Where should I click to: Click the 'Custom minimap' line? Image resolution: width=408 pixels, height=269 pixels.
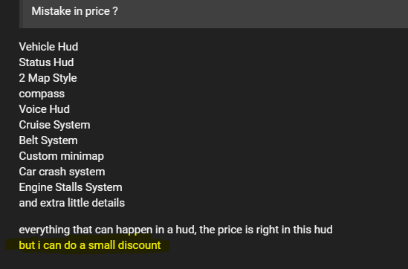[x=62, y=156]
